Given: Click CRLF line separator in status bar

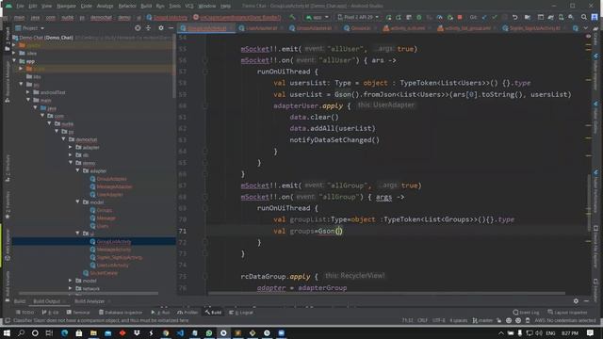Looking at the screenshot, I should click(x=423, y=320).
